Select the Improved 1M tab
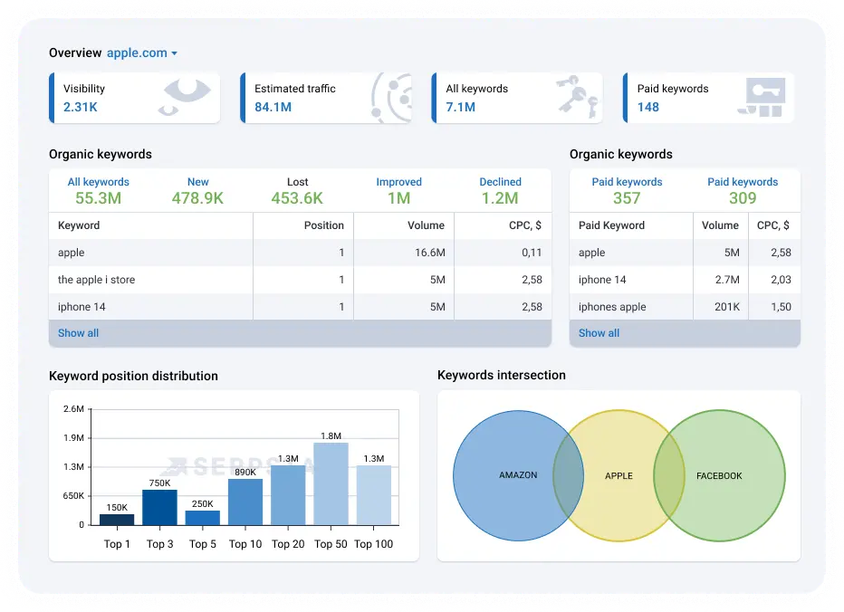This screenshot has height=612, width=844. tap(398, 190)
